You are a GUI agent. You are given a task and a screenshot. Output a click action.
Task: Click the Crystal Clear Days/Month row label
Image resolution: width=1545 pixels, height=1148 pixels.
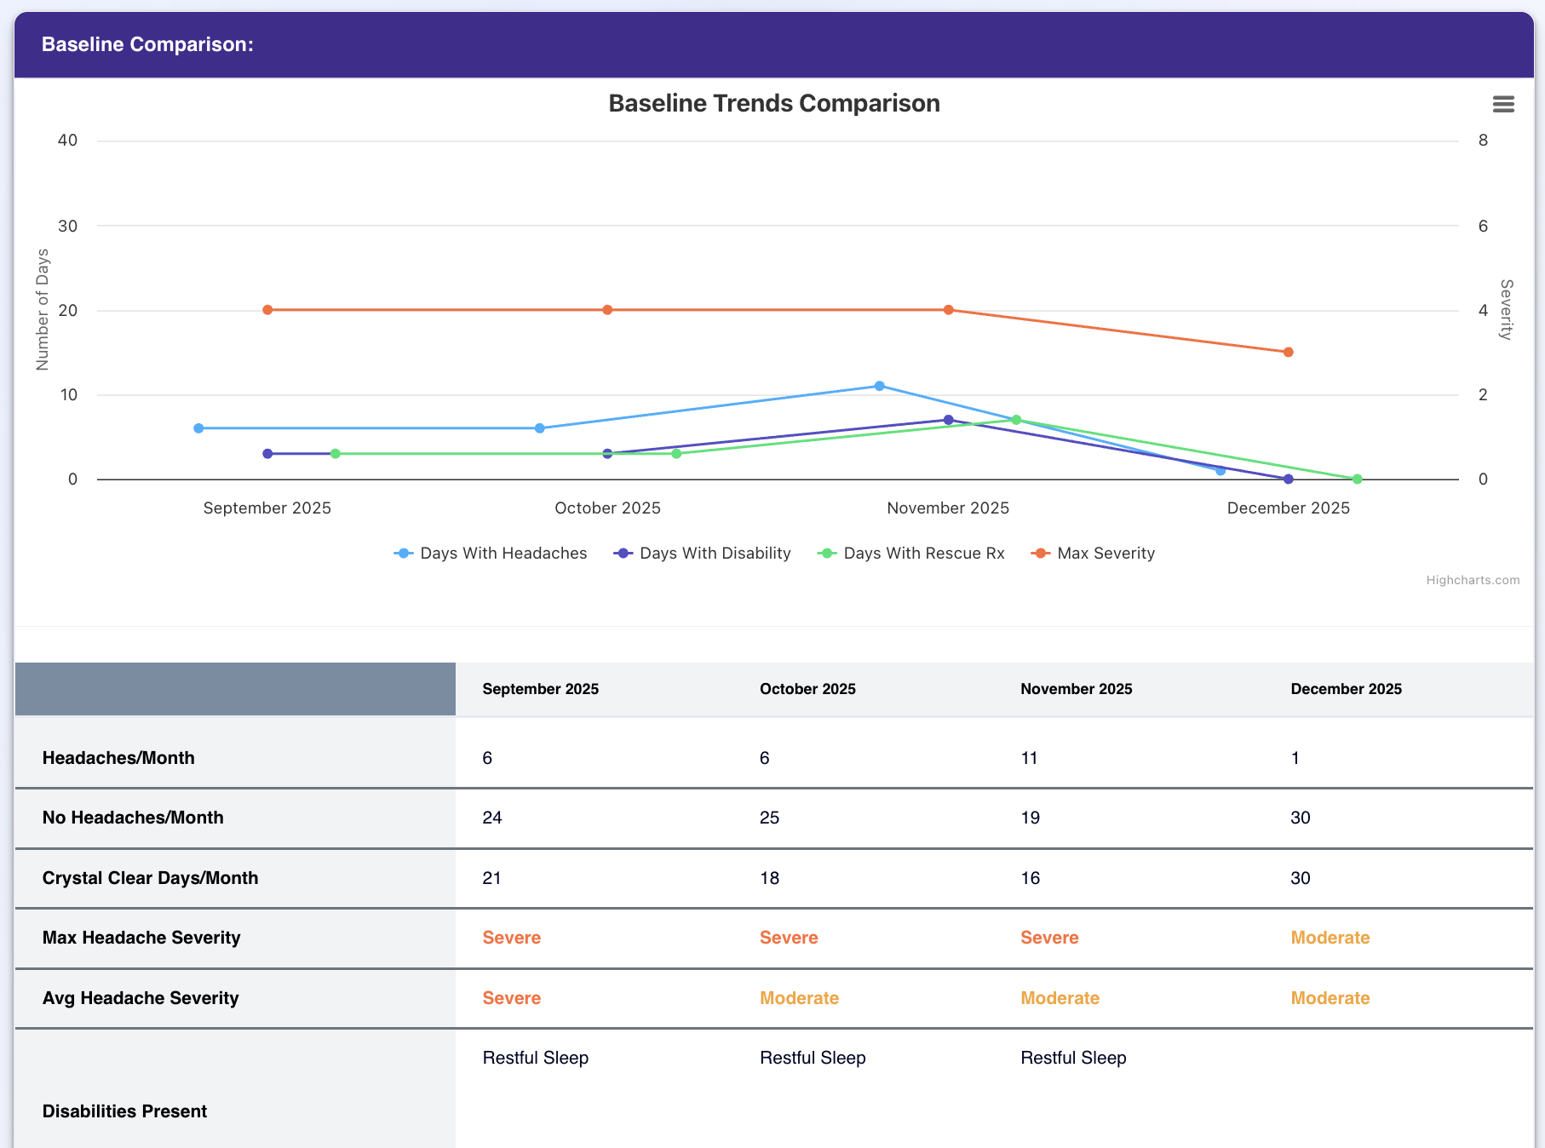151,878
